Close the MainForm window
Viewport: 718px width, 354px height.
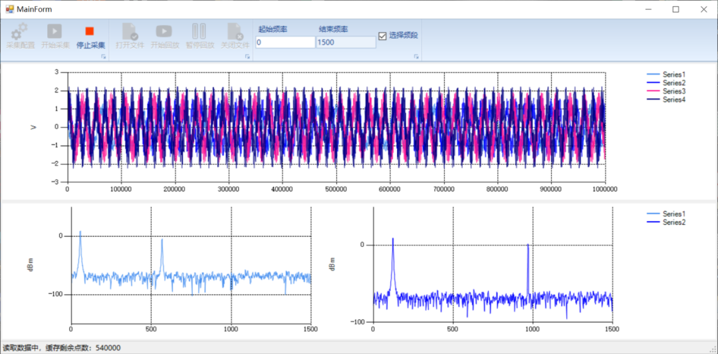[x=704, y=9]
